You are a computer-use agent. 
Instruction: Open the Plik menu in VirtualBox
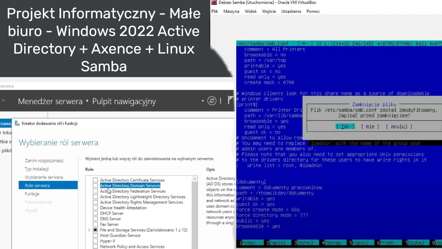pos(215,11)
